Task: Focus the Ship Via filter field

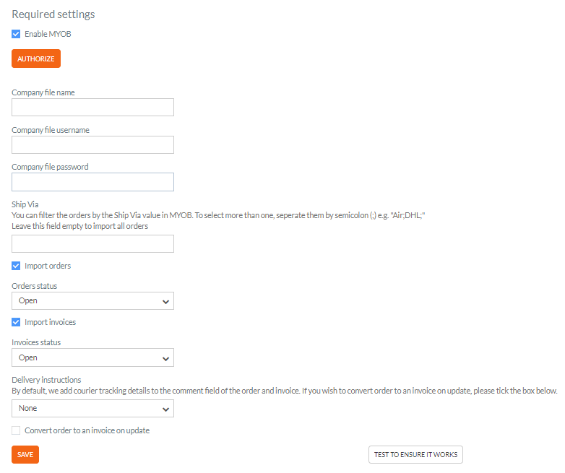Action: (92, 244)
